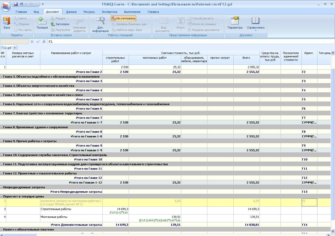
Task: Collapse Пересчет в текущие цены section
Action: [x=2, y=196]
